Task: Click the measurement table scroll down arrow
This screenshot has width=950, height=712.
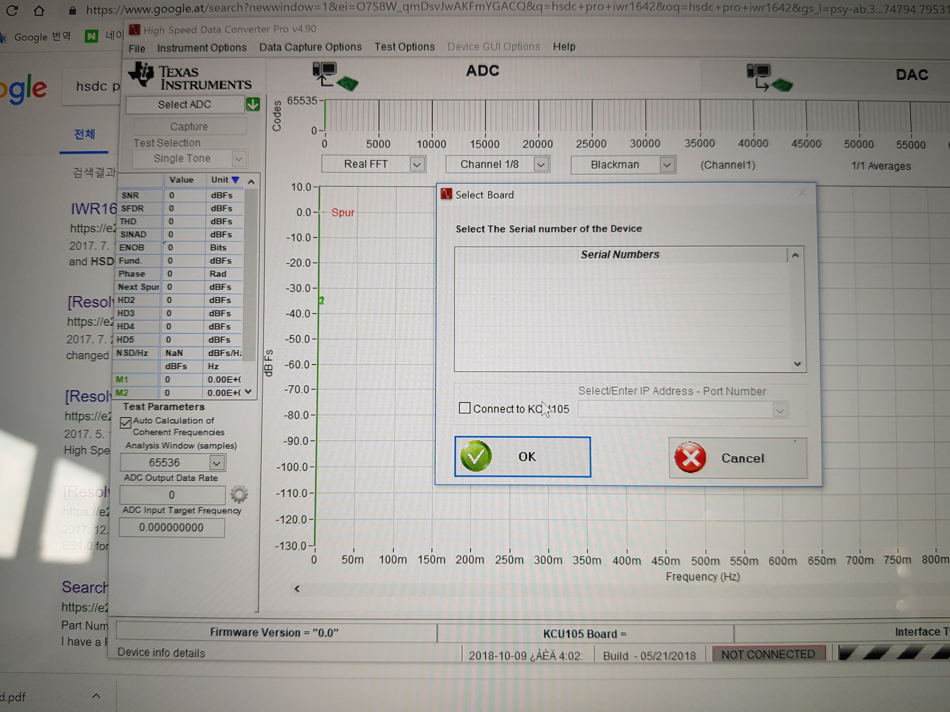Action: [x=248, y=392]
